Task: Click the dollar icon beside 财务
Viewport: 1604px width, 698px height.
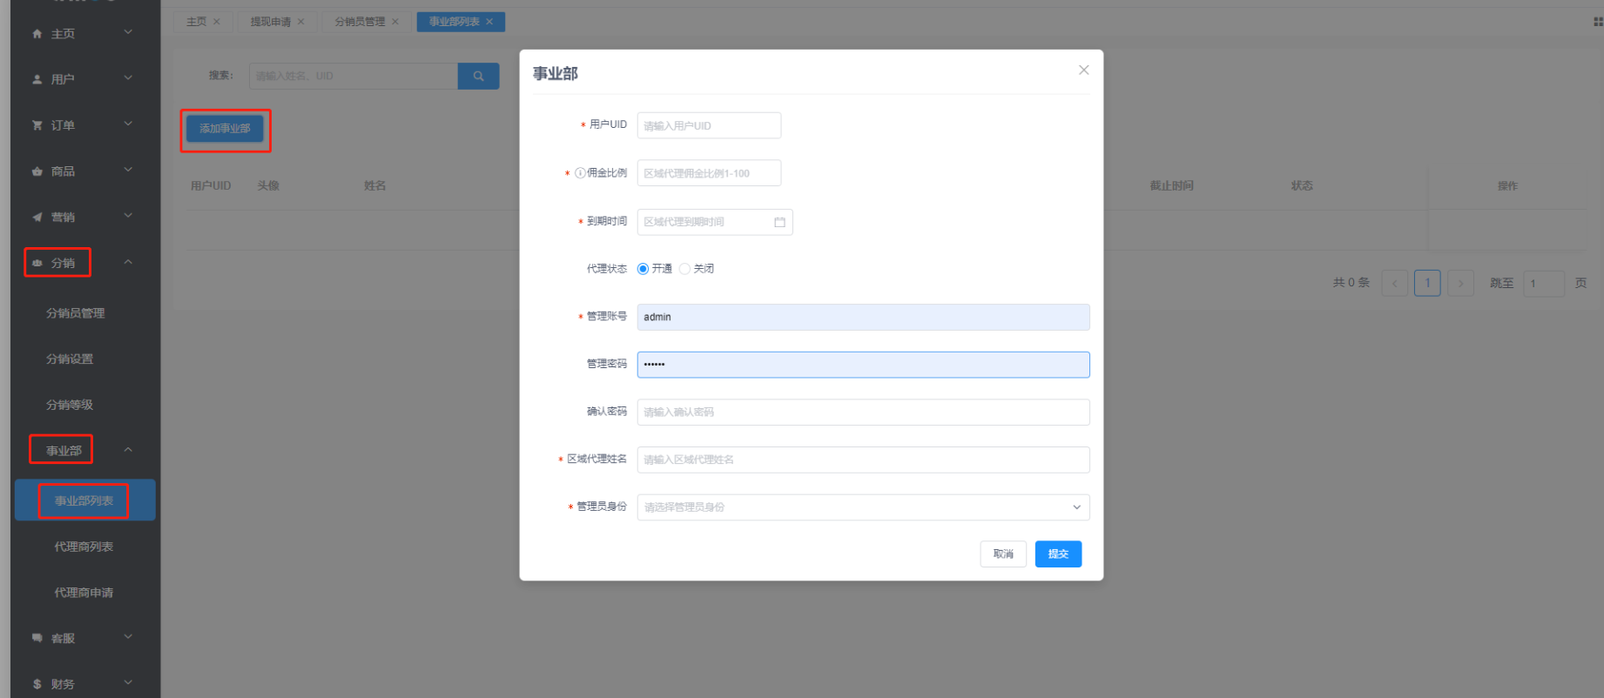Action: 37,684
